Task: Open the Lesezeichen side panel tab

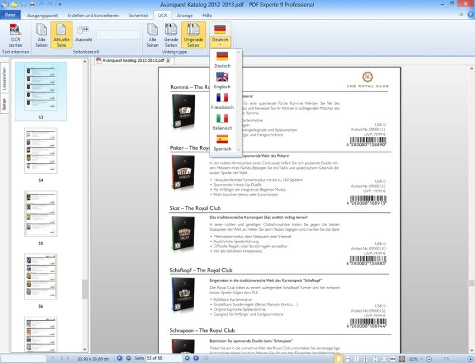Action: click(x=4, y=78)
